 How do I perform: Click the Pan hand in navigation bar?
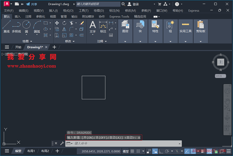pyautogui.click(x=227, y=101)
